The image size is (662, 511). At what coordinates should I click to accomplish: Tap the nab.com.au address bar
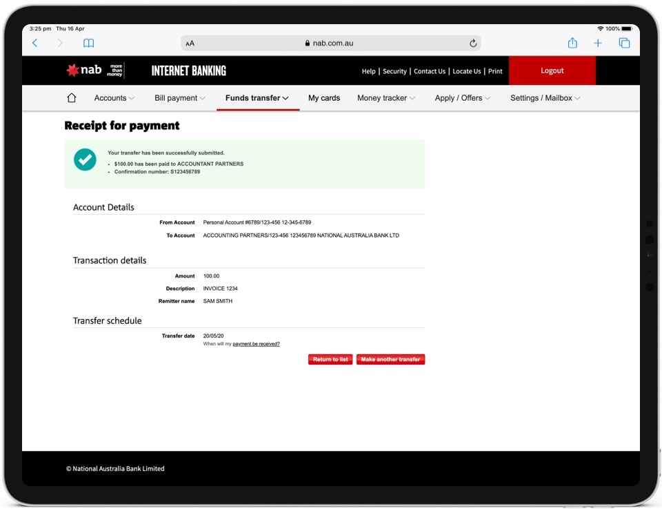pos(331,43)
